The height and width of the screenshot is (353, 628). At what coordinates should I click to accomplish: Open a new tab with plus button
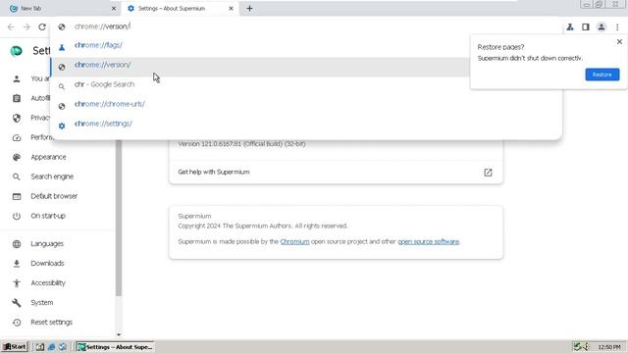pos(249,9)
